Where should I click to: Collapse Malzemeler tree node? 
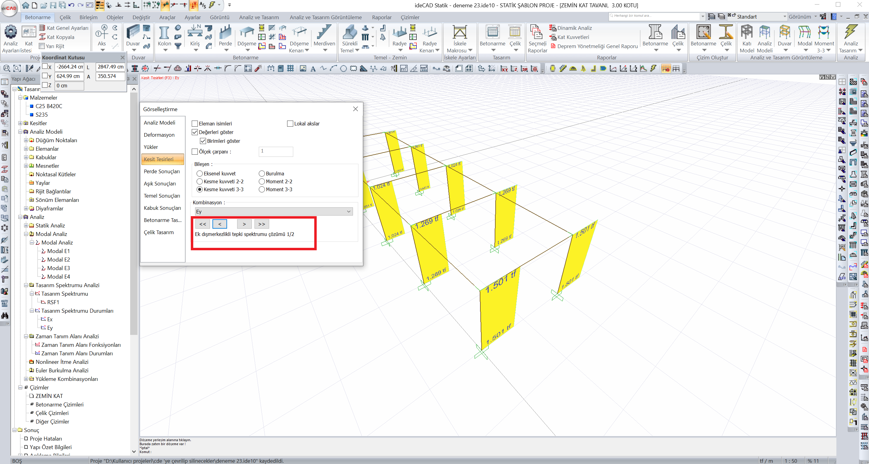(x=20, y=98)
